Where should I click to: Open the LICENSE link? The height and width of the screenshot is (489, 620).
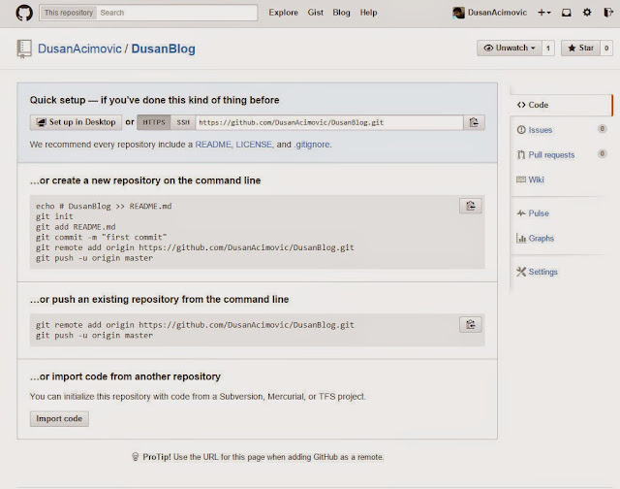click(x=254, y=145)
